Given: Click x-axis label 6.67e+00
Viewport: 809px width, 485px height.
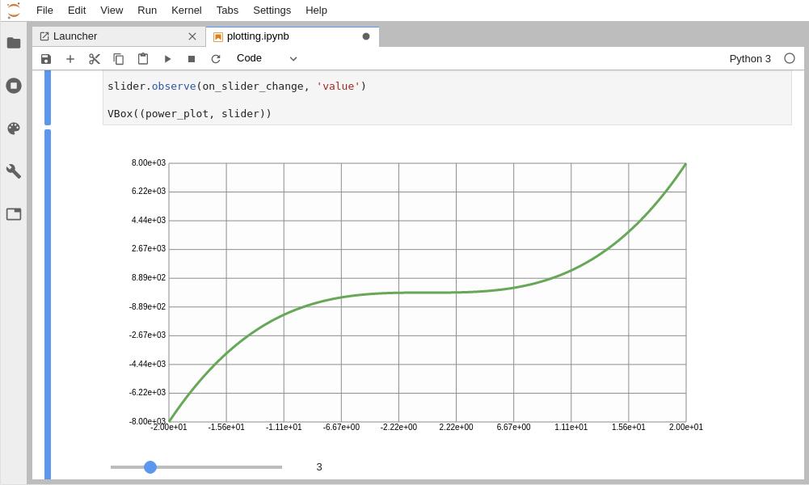Looking at the screenshot, I should 513,428.
